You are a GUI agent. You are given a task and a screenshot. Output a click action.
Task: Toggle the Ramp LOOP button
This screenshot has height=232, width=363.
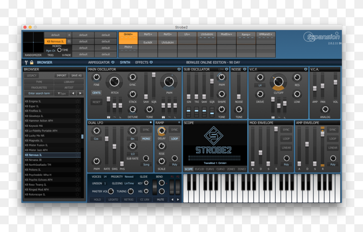[x=175, y=139]
